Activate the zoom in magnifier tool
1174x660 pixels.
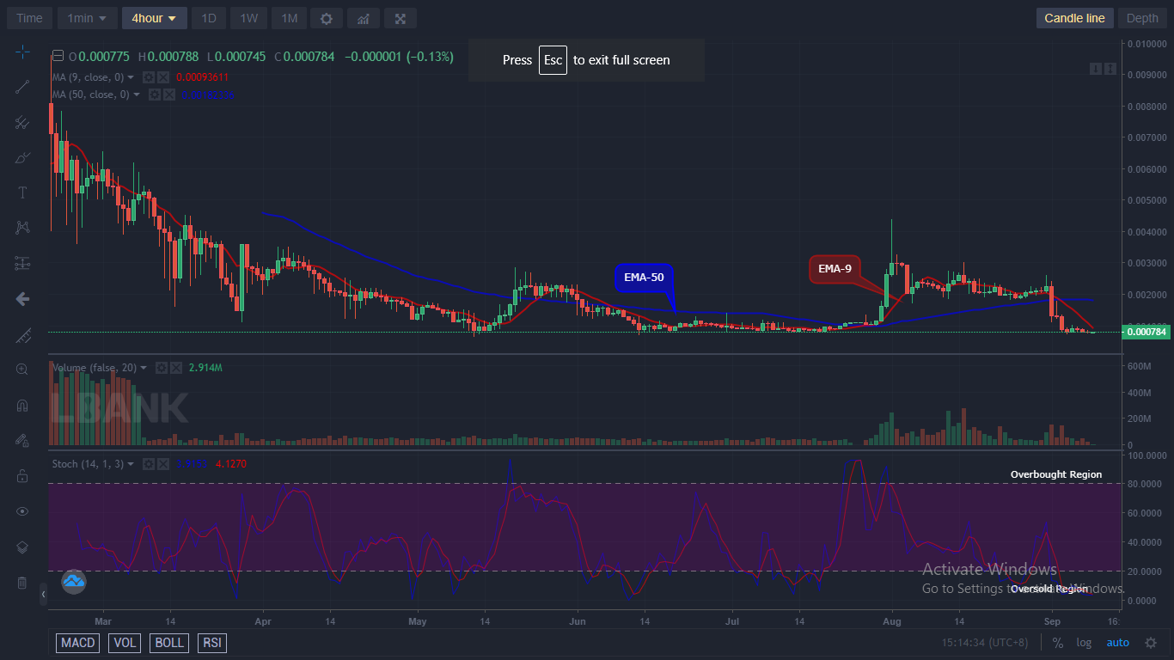[22, 370]
